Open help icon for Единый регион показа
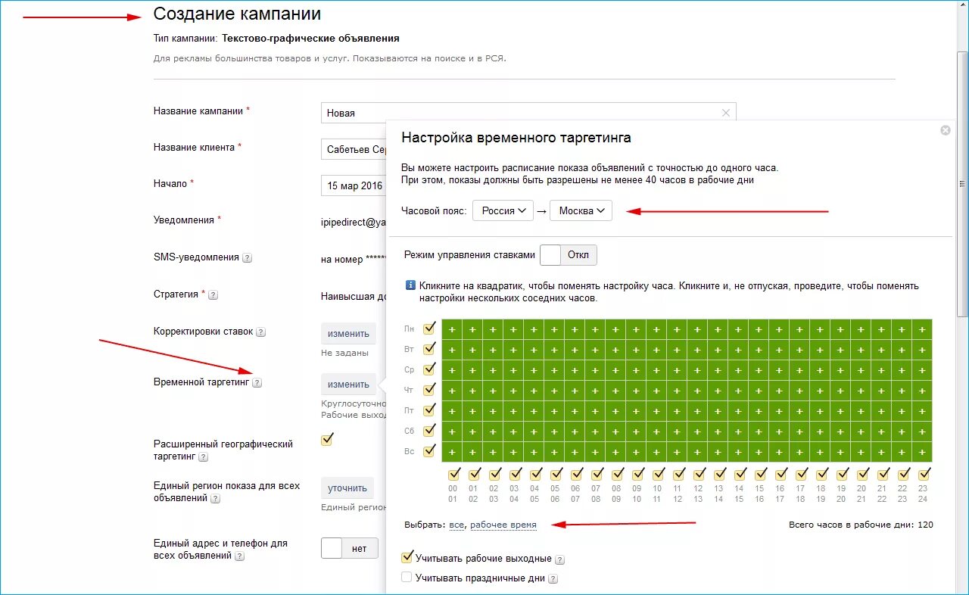Viewport: 969px width, 595px height. pyautogui.click(x=216, y=499)
